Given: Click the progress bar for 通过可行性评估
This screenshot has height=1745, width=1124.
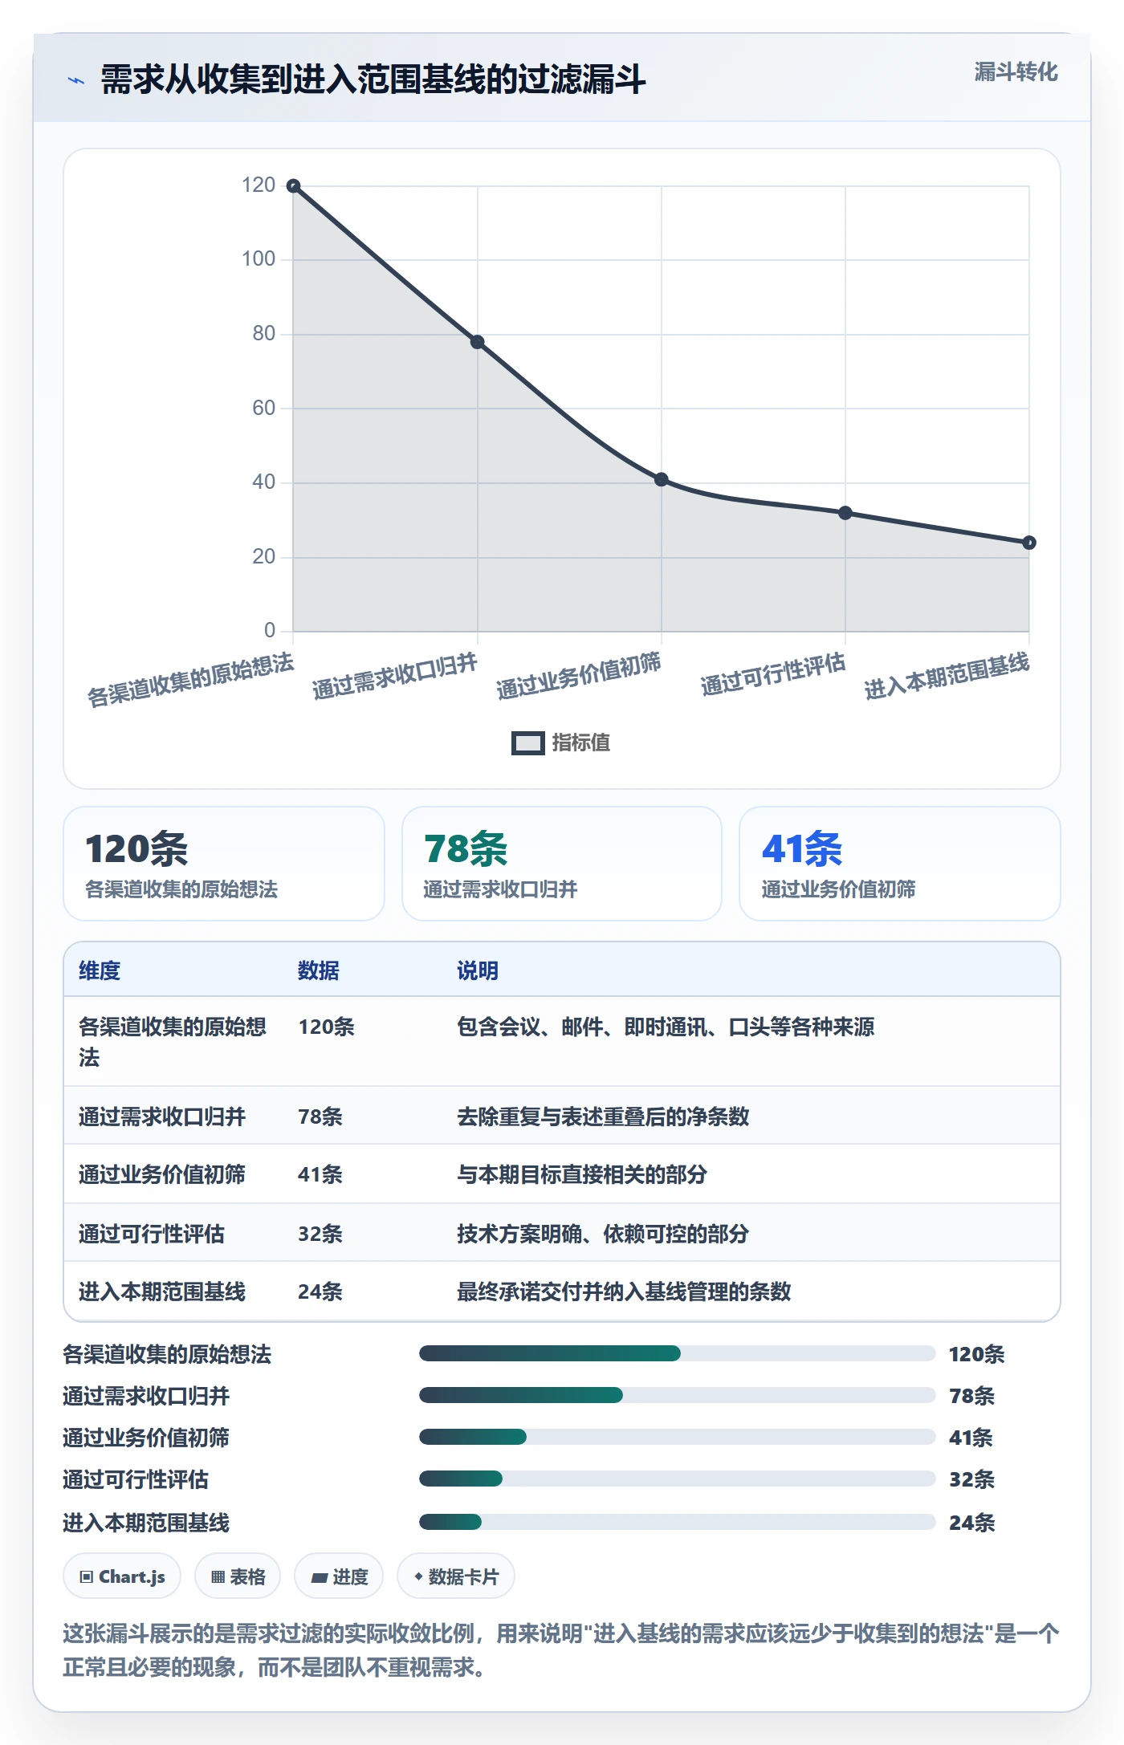Looking at the screenshot, I should click(x=677, y=1479).
